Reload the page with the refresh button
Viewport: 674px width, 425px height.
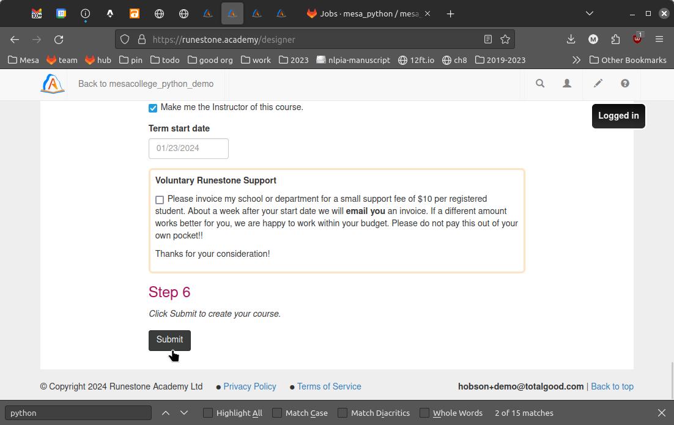pyautogui.click(x=59, y=39)
